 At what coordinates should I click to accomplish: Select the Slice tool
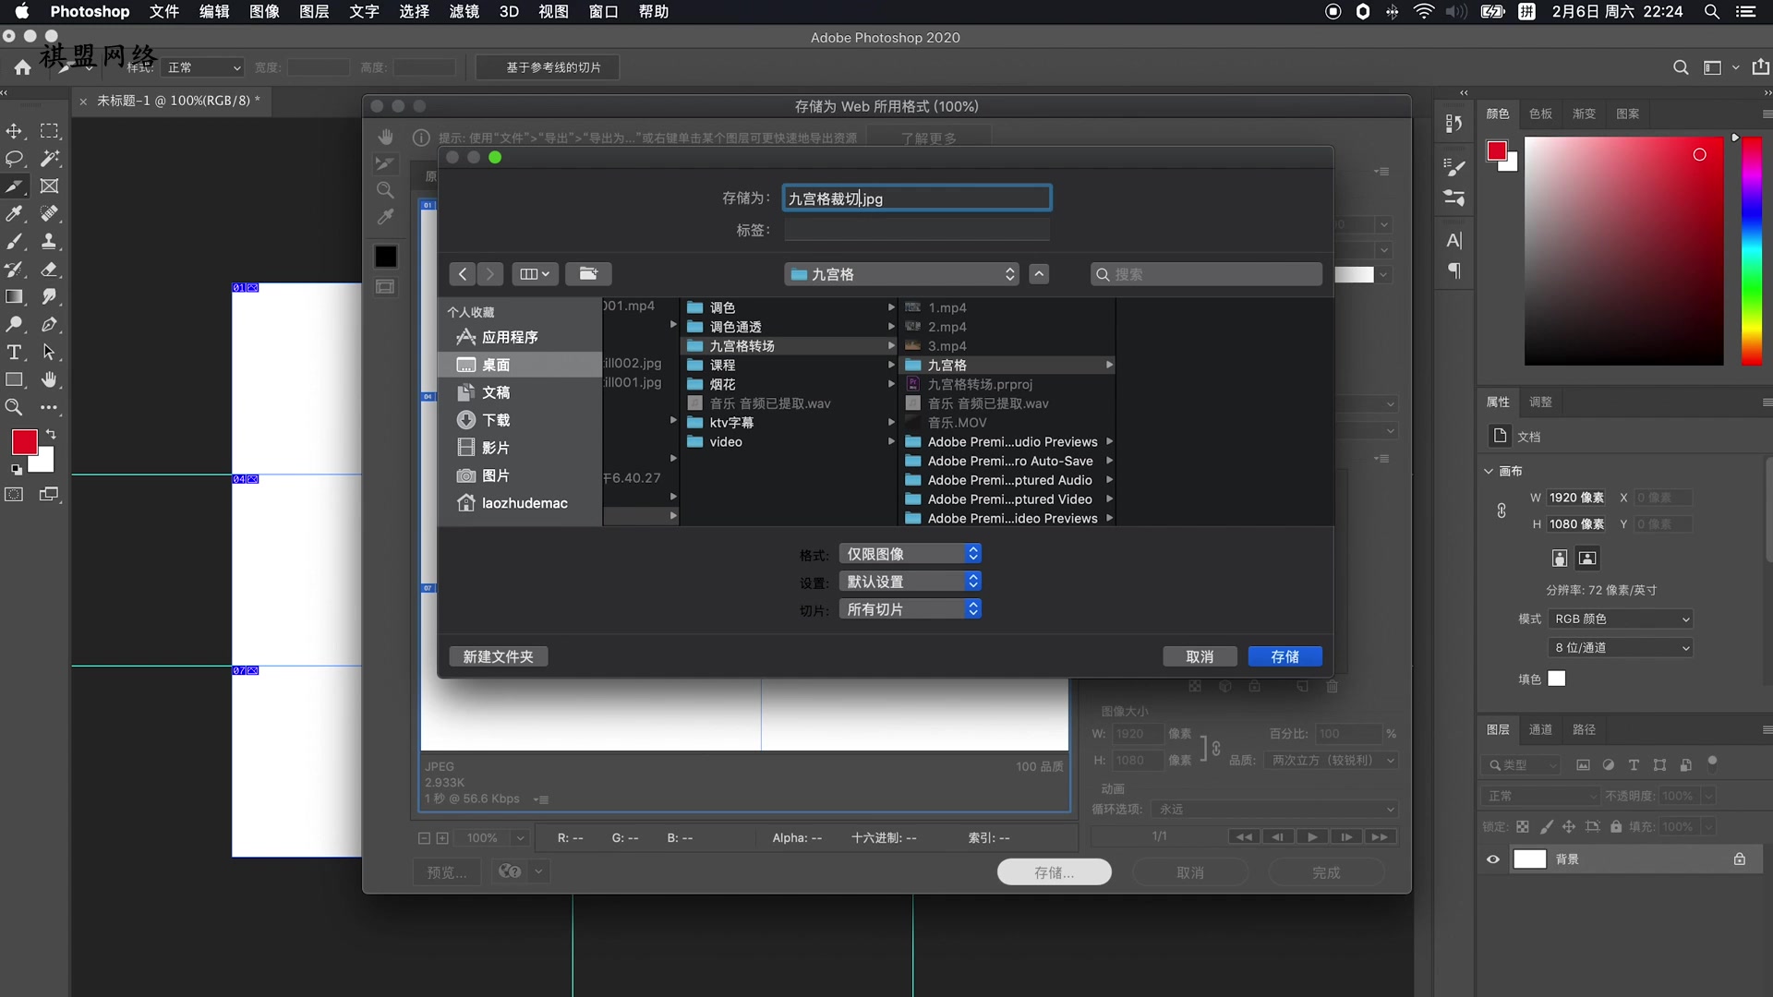[15, 186]
